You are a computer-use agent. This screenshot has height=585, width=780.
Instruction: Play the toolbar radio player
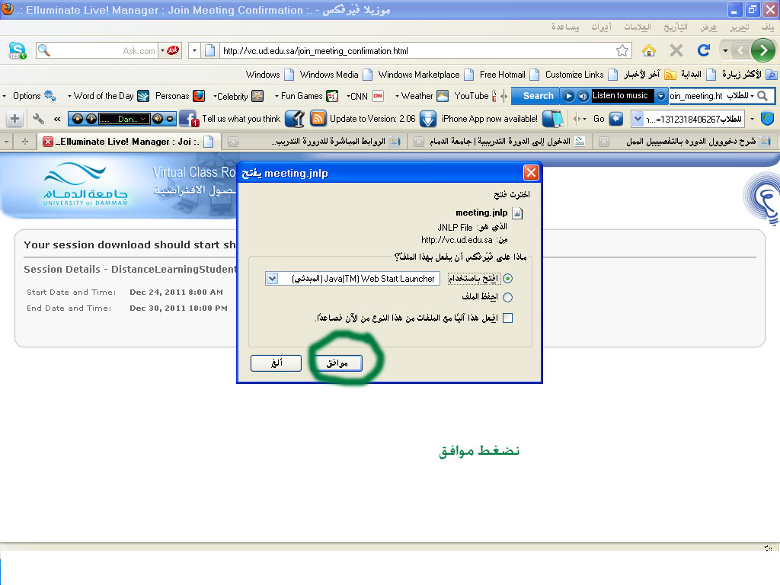pos(567,96)
